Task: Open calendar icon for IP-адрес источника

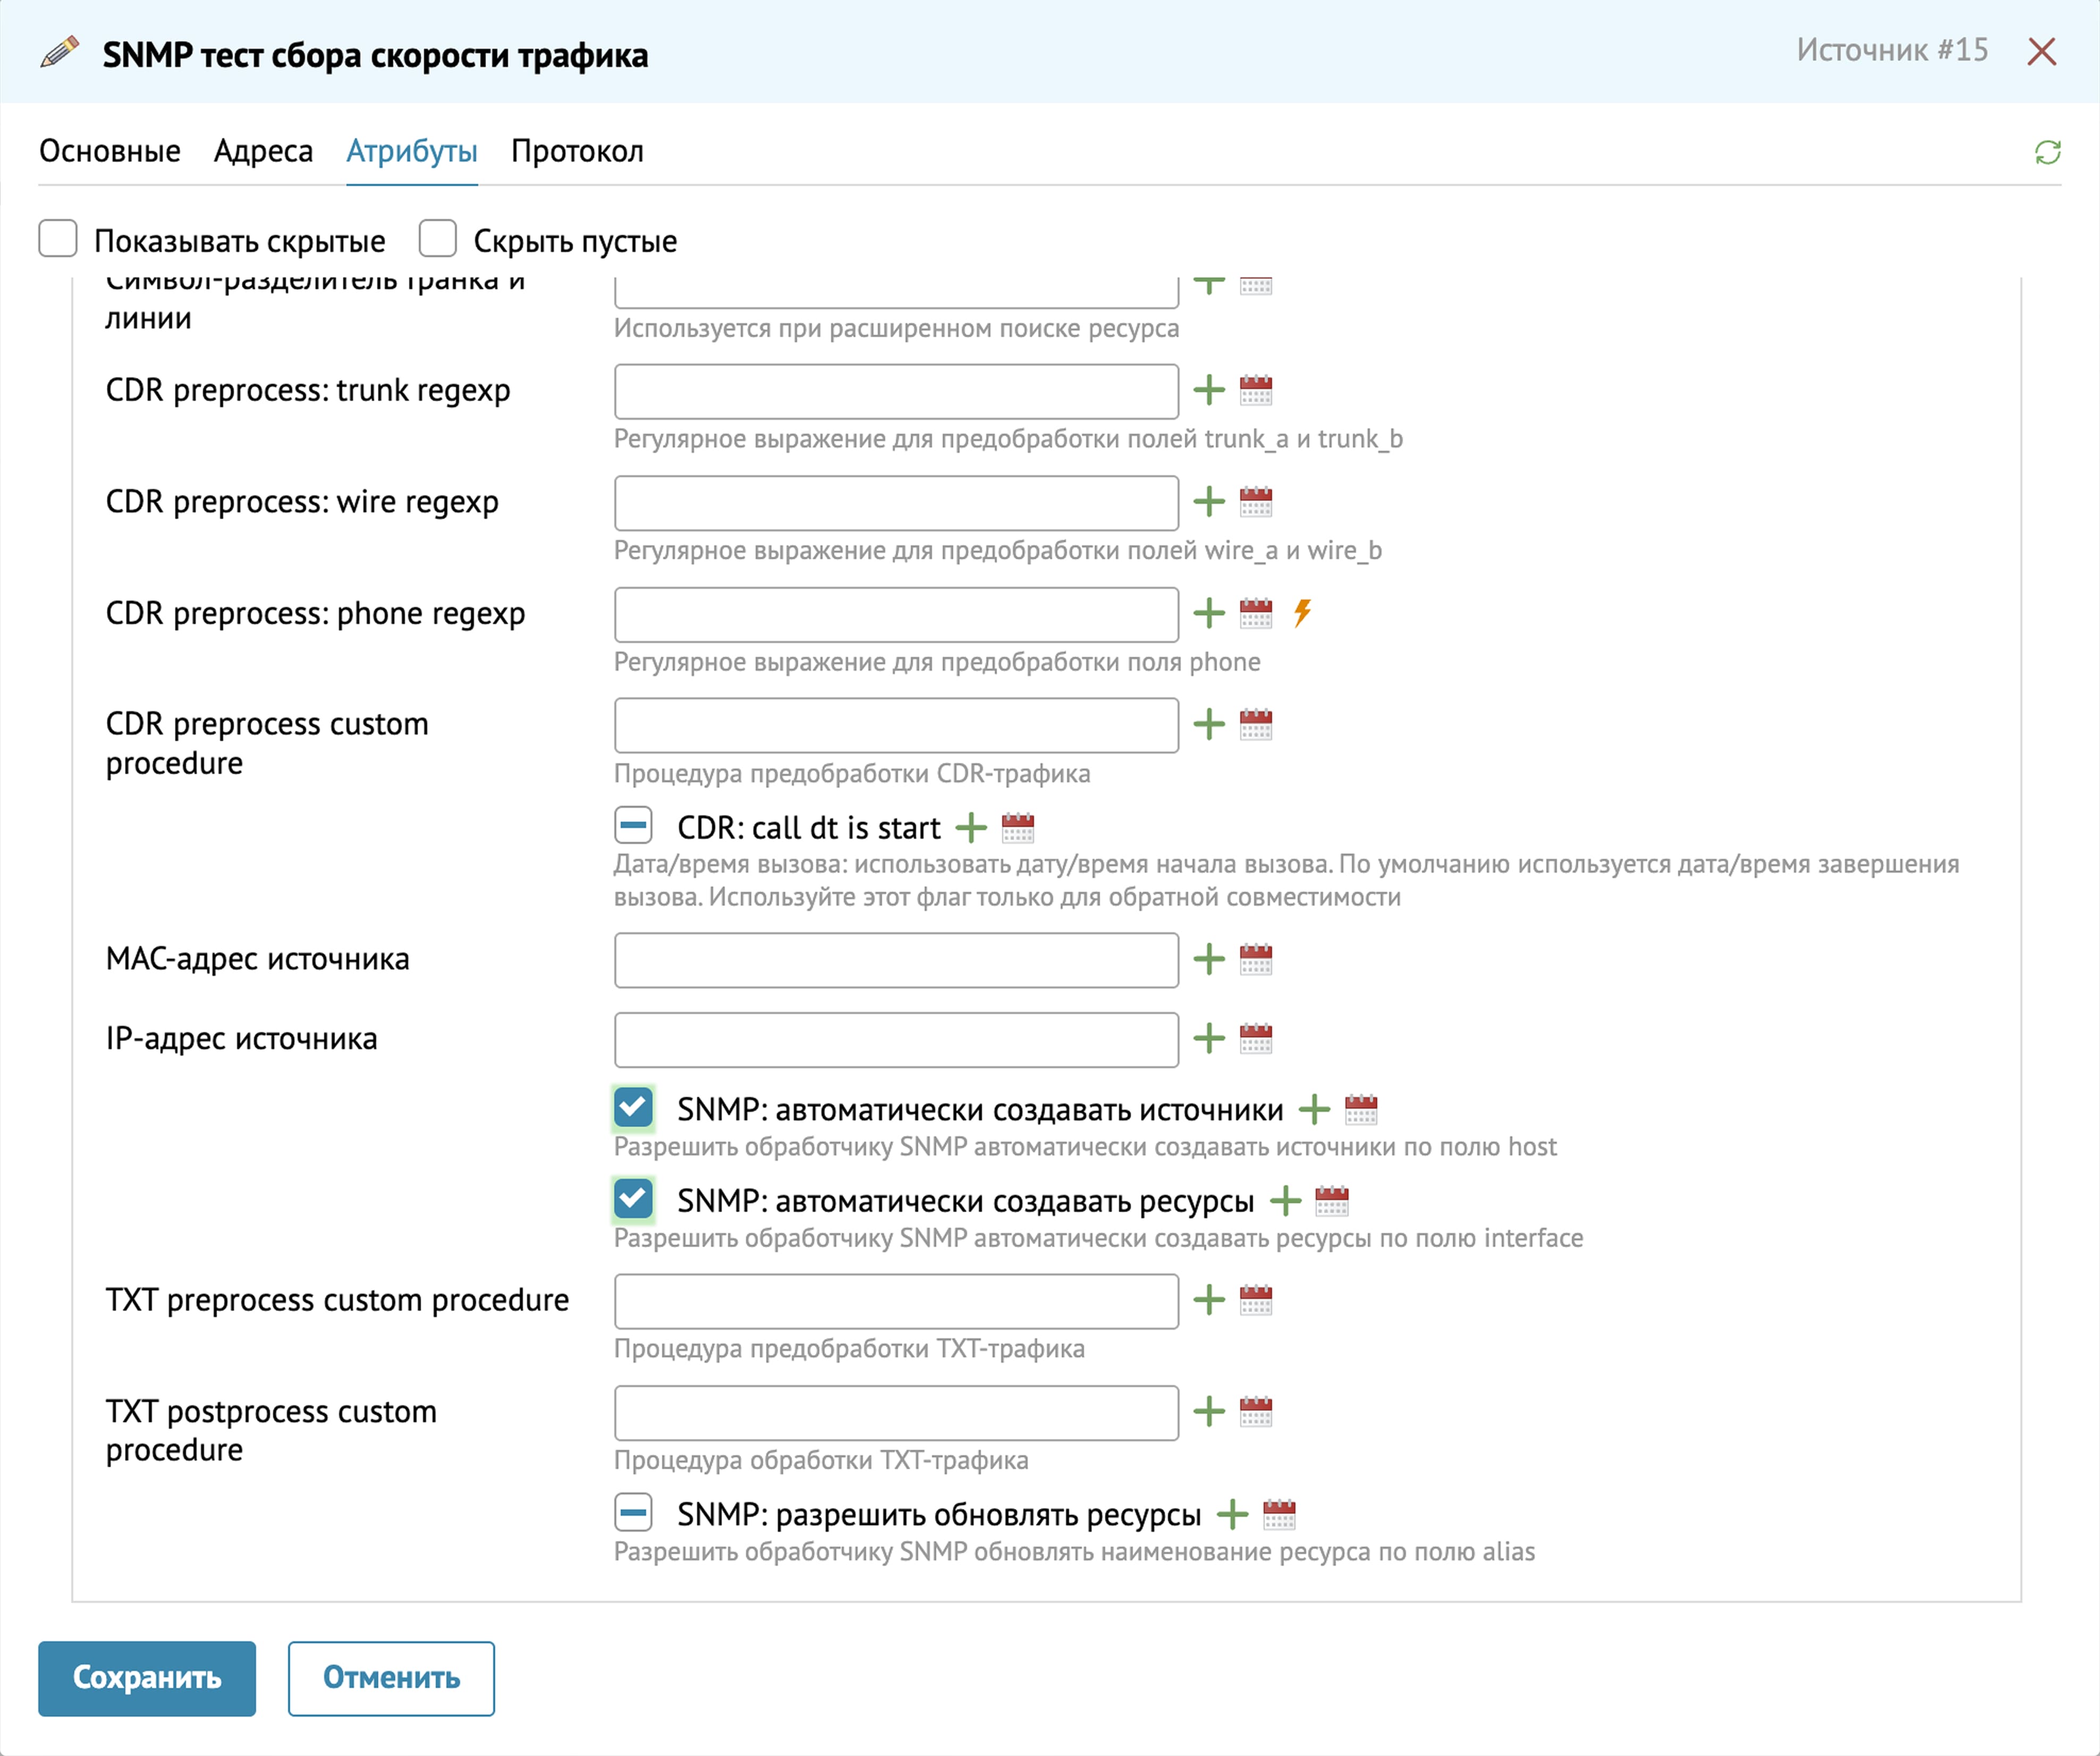Action: coord(1255,1039)
